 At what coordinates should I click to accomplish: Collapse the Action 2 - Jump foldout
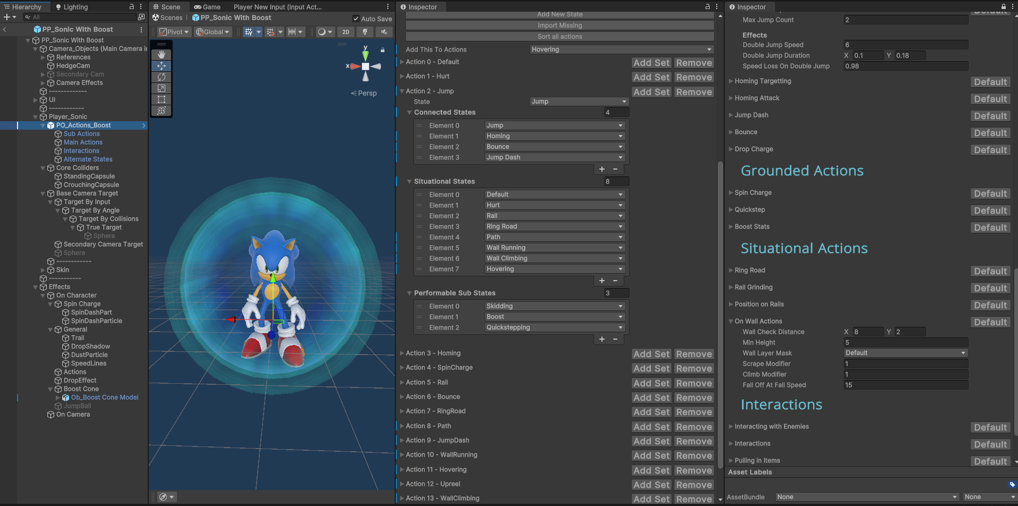pyautogui.click(x=402, y=91)
